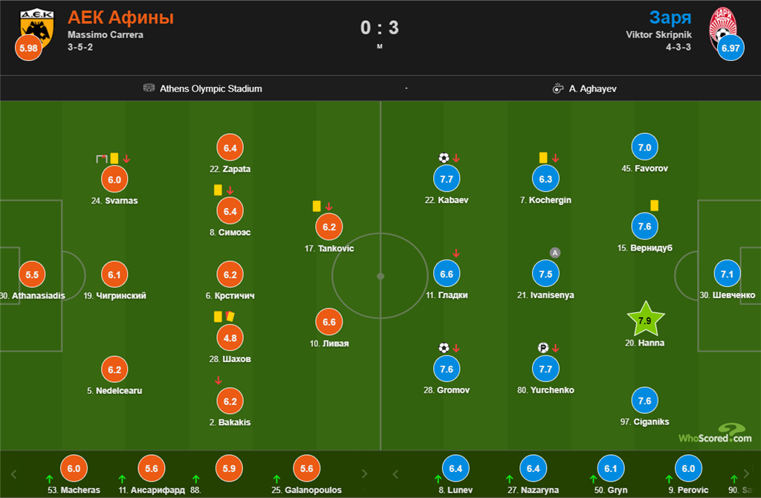Click Yurchenko's penalty icon
The image size is (761, 498).
tap(543, 348)
